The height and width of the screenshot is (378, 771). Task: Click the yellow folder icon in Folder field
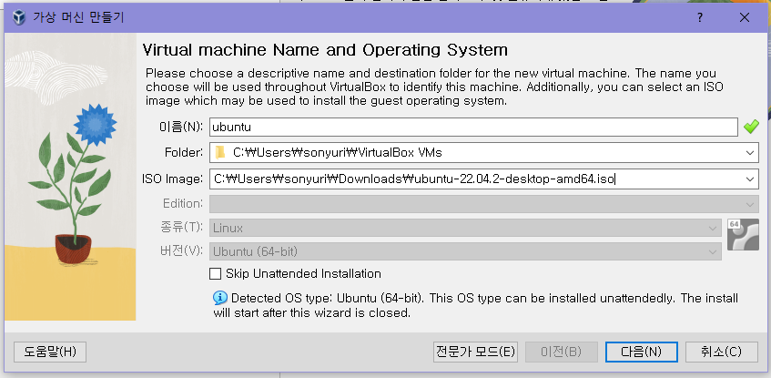pyautogui.click(x=220, y=153)
